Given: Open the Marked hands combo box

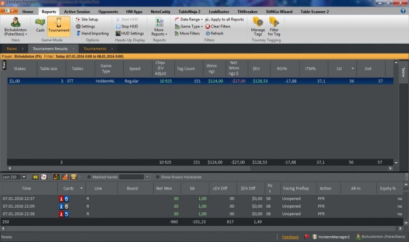Looking at the screenshot, I should [x=147, y=177].
